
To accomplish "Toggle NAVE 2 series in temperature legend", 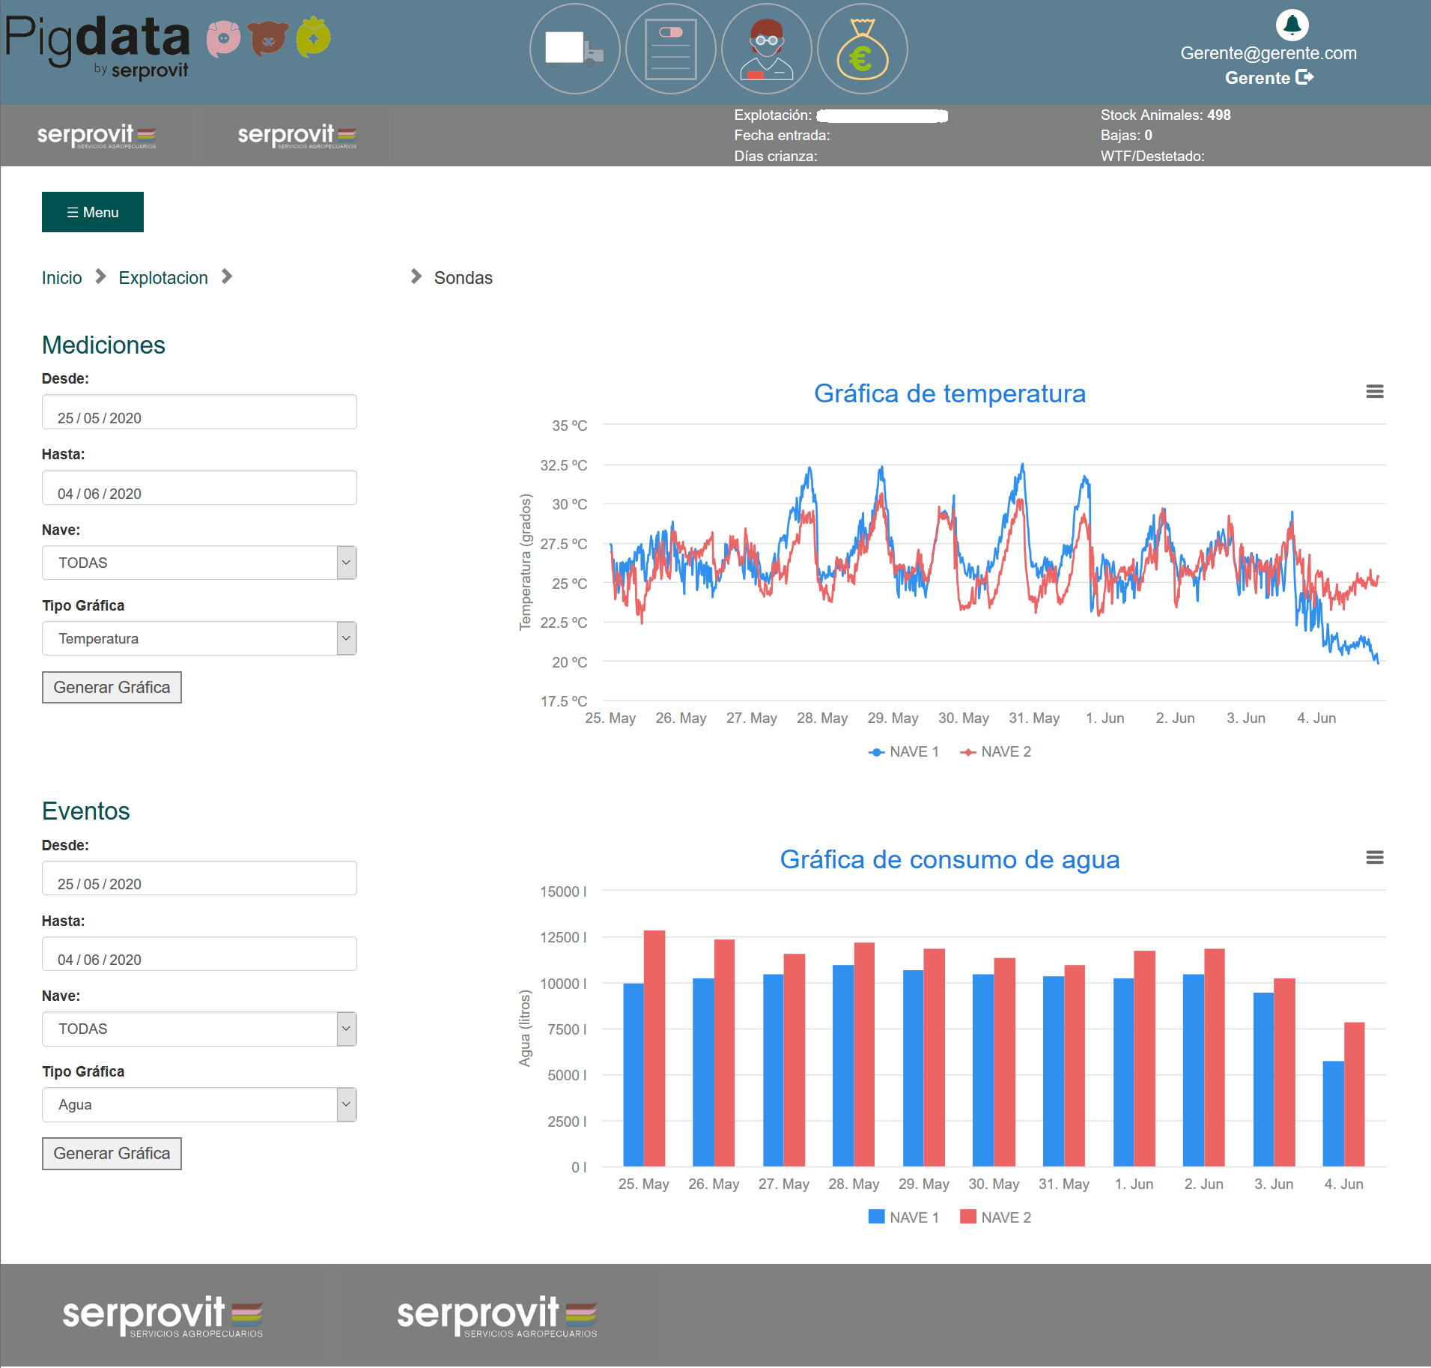I will 996,752.
